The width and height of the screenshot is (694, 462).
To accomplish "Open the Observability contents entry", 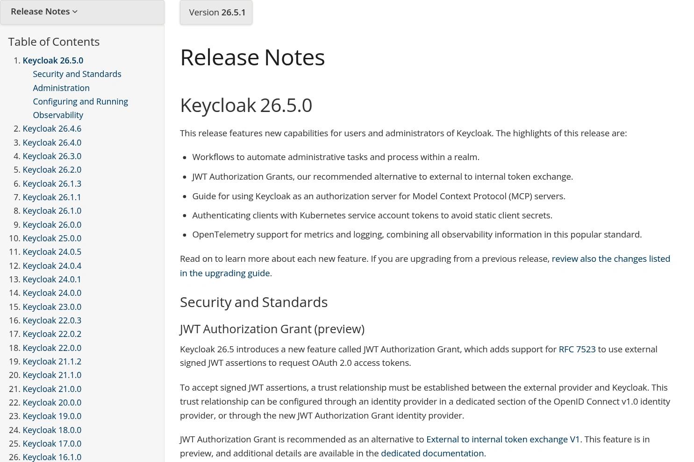I will click(58, 115).
